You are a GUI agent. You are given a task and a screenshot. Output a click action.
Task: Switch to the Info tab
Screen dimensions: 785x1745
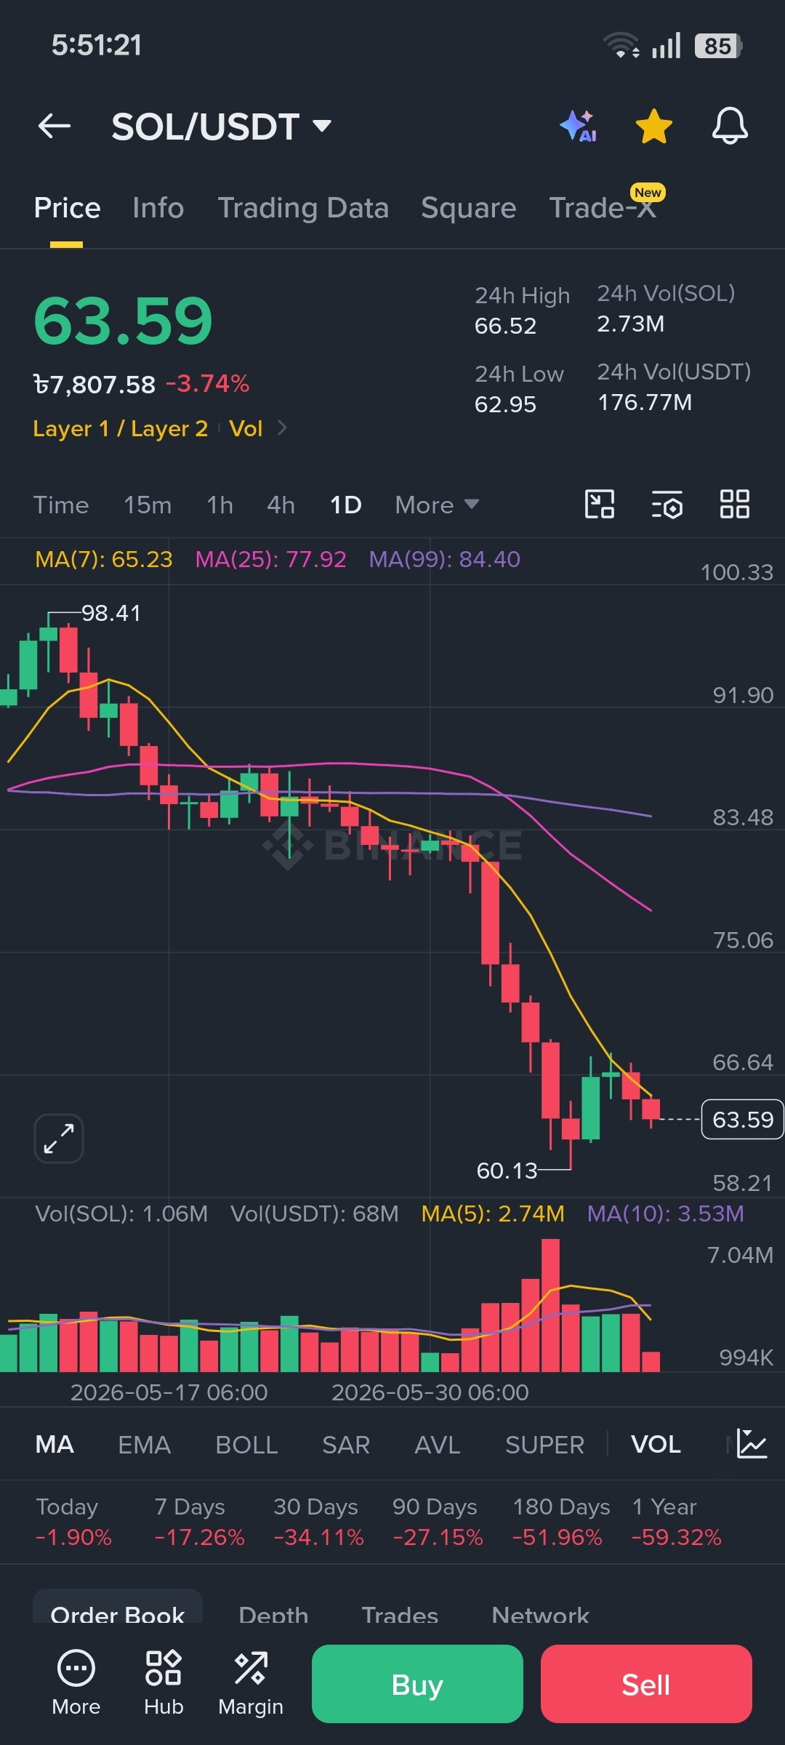(x=158, y=208)
